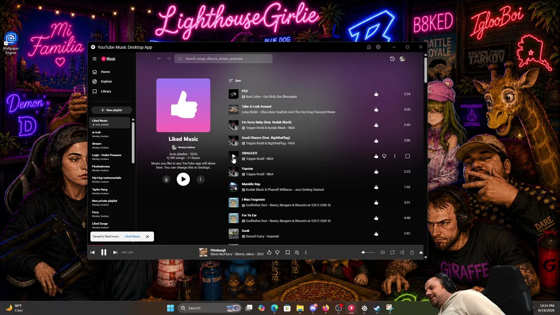Open Discord from the taskbar

pyautogui.click(x=313, y=308)
